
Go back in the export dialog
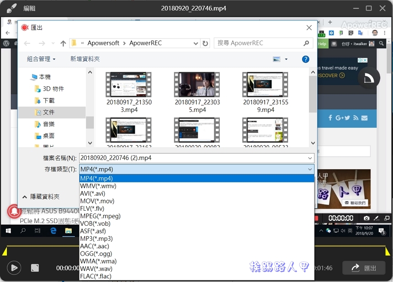click(x=27, y=43)
